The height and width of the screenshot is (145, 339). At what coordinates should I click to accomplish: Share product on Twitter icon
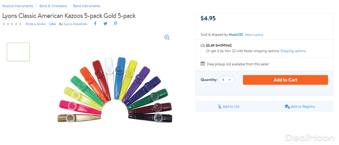click(x=105, y=24)
